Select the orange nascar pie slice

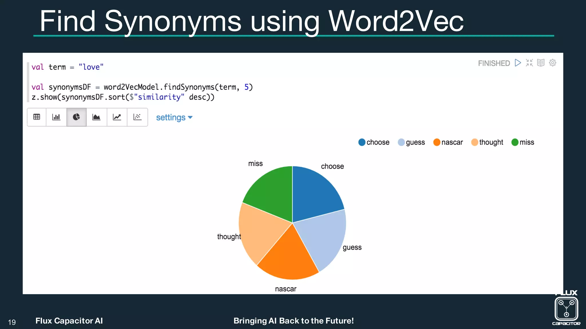289,256
